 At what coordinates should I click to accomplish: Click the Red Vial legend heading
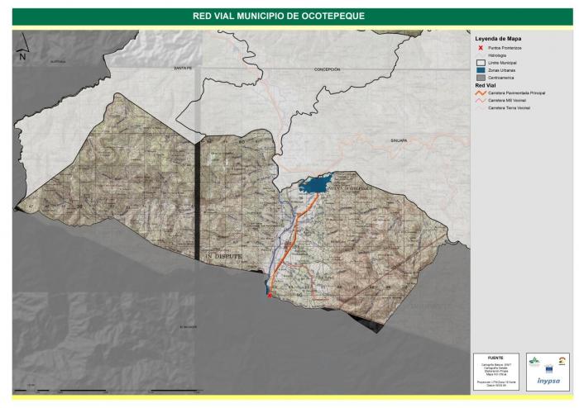tap(485, 85)
